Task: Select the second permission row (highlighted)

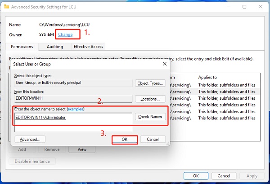Action: [214, 92]
